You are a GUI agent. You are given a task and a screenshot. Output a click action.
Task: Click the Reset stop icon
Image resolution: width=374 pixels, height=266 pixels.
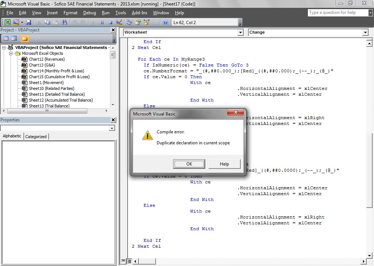(x=110, y=22)
